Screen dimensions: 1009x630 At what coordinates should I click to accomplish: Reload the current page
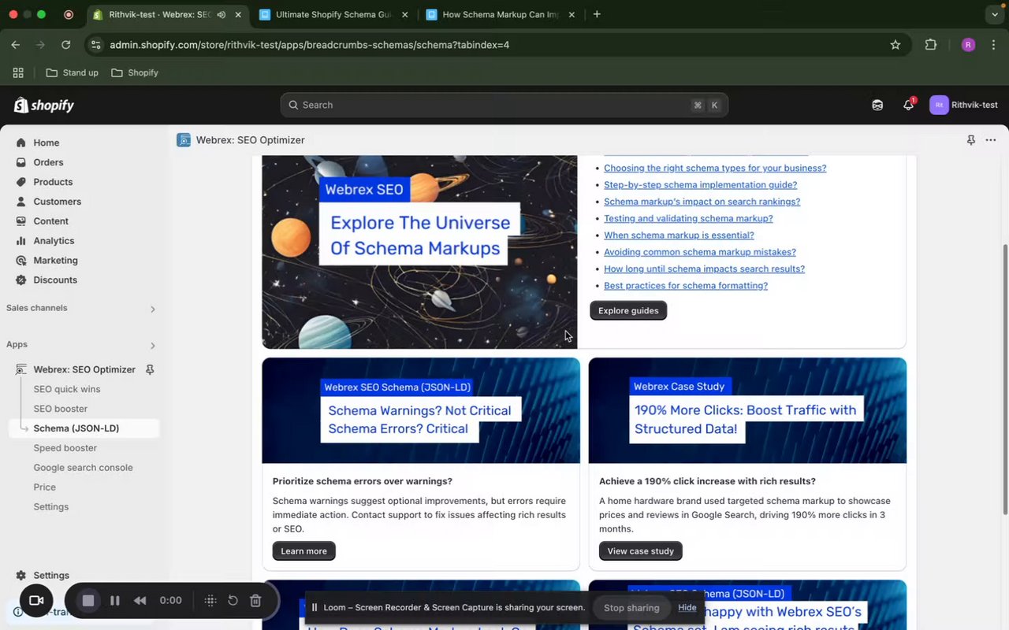point(66,45)
